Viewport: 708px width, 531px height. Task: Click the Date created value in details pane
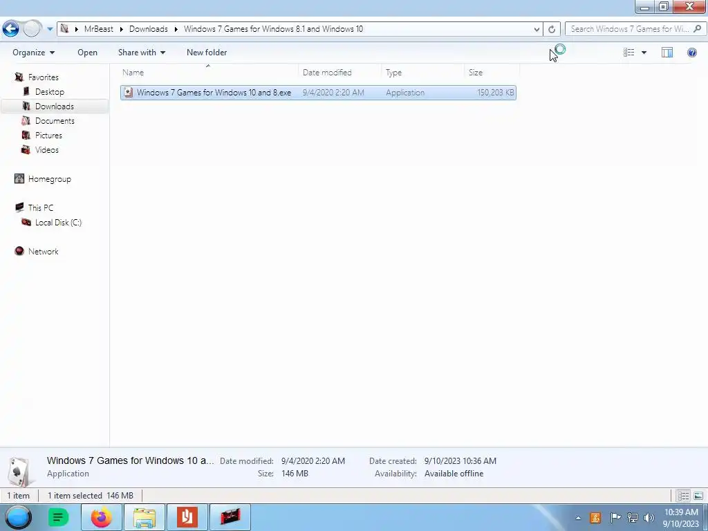pyautogui.click(x=460, y=461)
